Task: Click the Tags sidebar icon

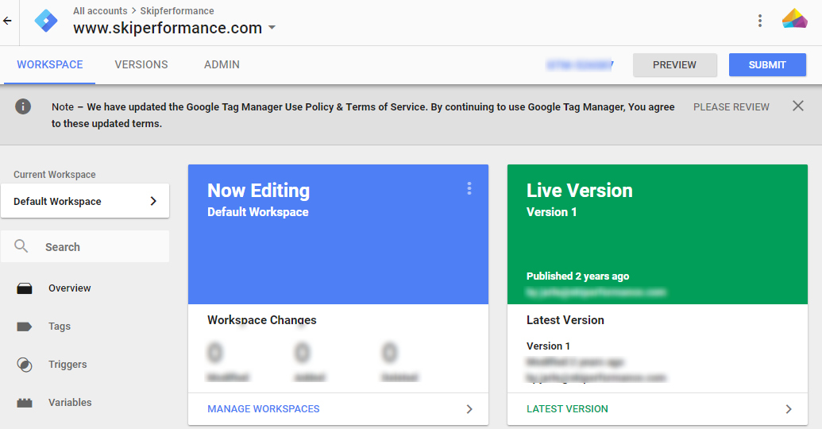Action: tap(25, 327)
